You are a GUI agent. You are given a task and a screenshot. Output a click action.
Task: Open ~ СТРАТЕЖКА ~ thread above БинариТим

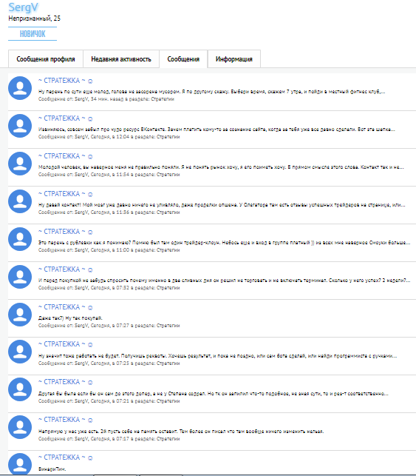[x=62, y=457]
